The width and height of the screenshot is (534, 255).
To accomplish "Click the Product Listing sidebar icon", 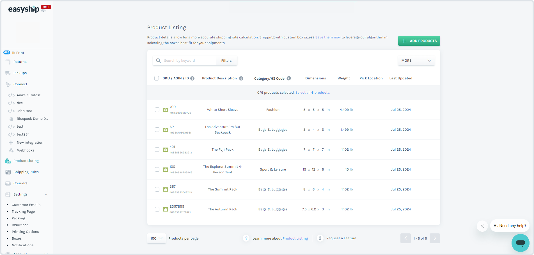I will (8, 161).
